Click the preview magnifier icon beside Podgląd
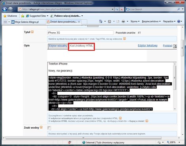This screenshot has height=146, width=186. click(x=175, y=46)
